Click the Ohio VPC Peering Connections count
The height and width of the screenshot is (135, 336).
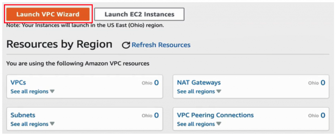(x=323, y=115)
